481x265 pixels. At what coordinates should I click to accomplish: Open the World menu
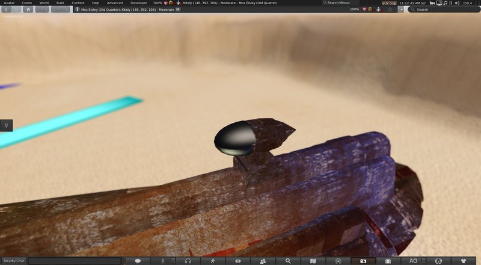[44, 3]
